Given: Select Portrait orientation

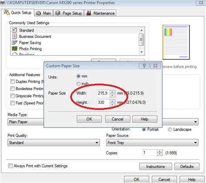Looking at the screenshot, I should pyautogui.click(x=144, y=129).
